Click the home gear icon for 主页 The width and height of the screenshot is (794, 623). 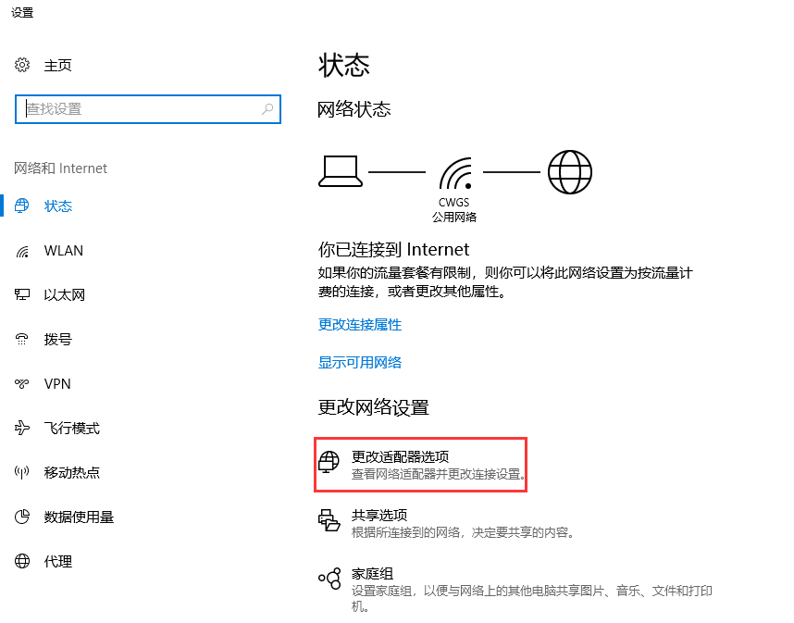click(22, 65)
